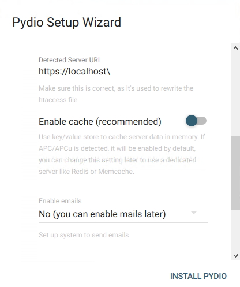The height and width of the screenshot is (287, 240).
Task: Click the vertical scrollbar thumb
Action: 235,173
